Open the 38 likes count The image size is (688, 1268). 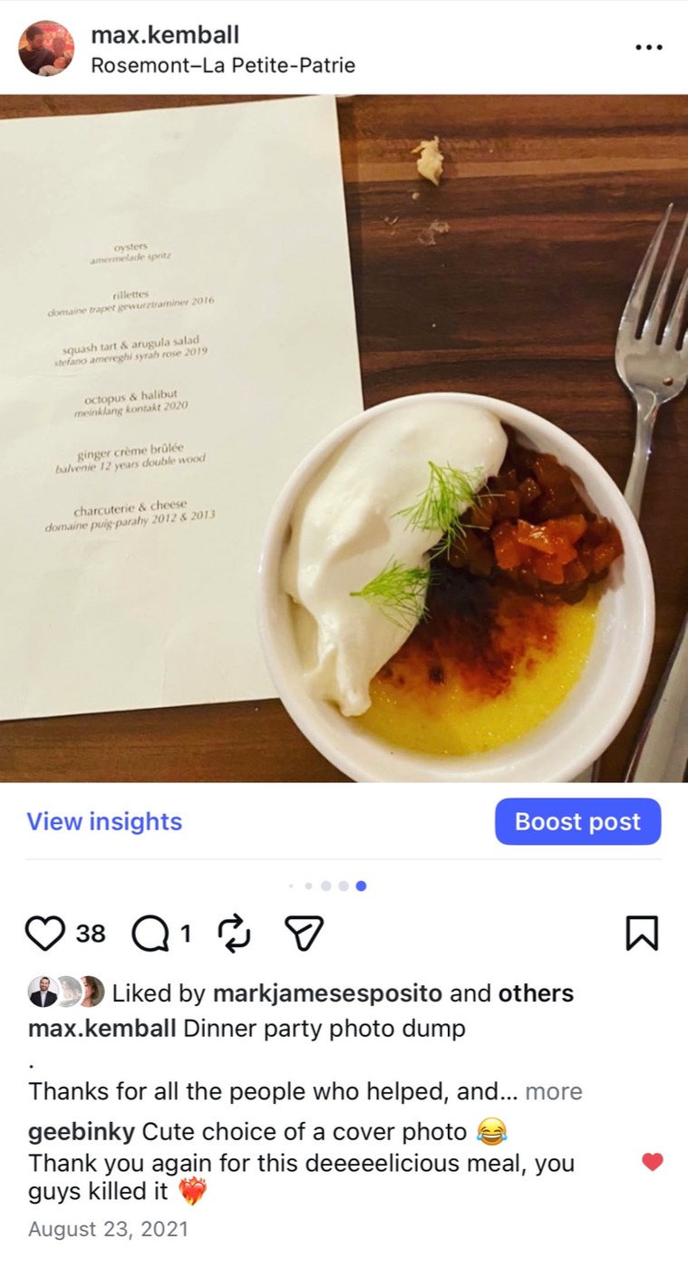coord(91,934)
